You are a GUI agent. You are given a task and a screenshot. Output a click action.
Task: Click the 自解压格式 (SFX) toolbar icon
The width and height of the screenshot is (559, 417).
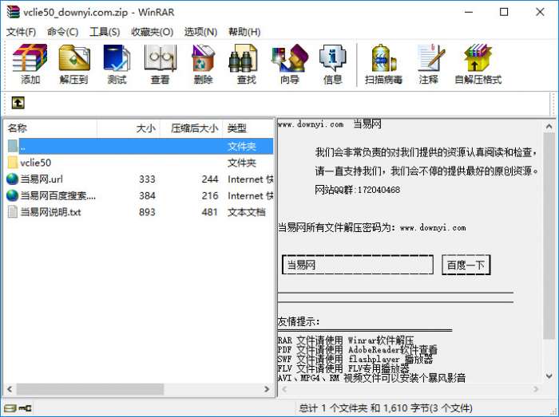tap(478, 64)
